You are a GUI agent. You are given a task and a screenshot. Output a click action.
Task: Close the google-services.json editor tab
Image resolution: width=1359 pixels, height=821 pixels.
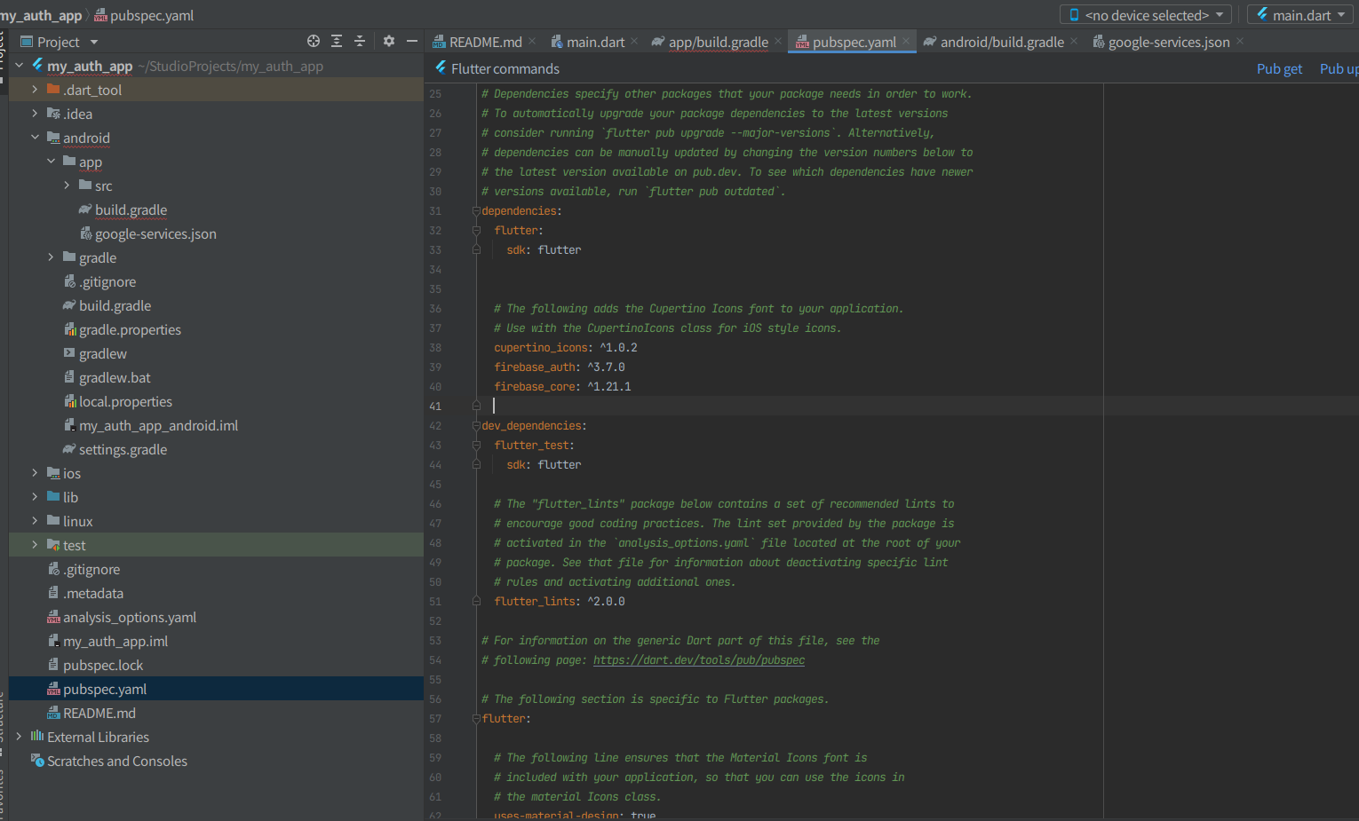pos(1240,42)
